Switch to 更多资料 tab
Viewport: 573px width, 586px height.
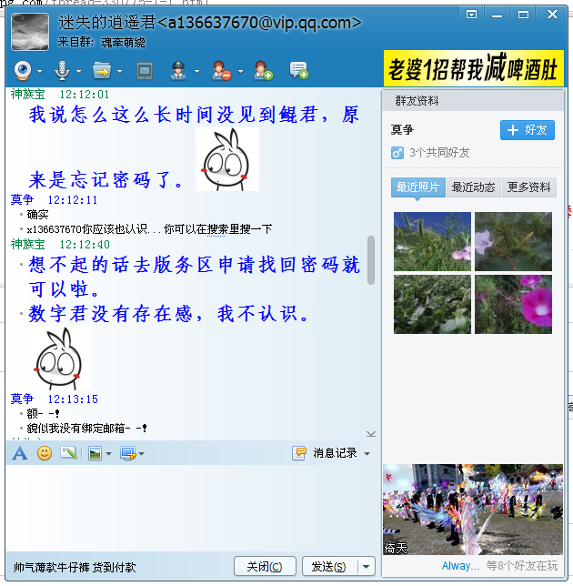pos(529,187)
